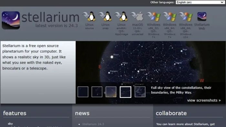Select the third sunset screenshot thumbnail

pos(111,92)
